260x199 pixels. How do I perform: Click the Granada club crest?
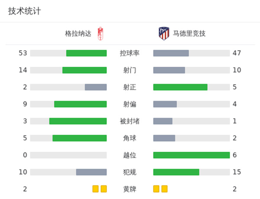101,33
